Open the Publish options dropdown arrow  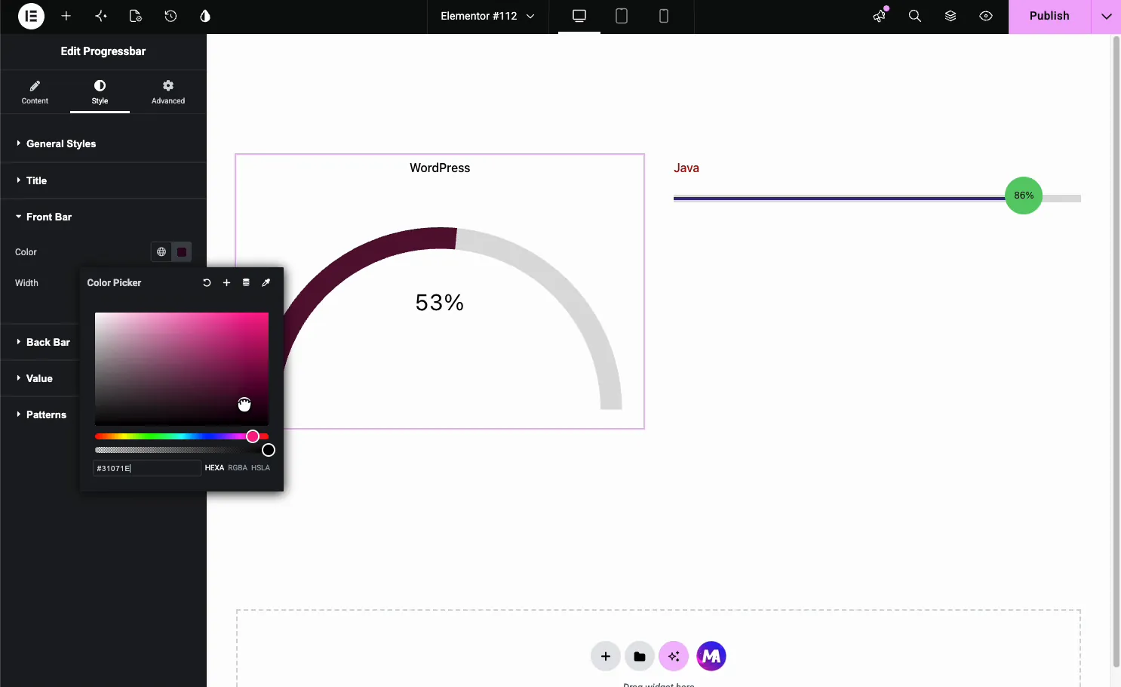(x=1106, y=16)
